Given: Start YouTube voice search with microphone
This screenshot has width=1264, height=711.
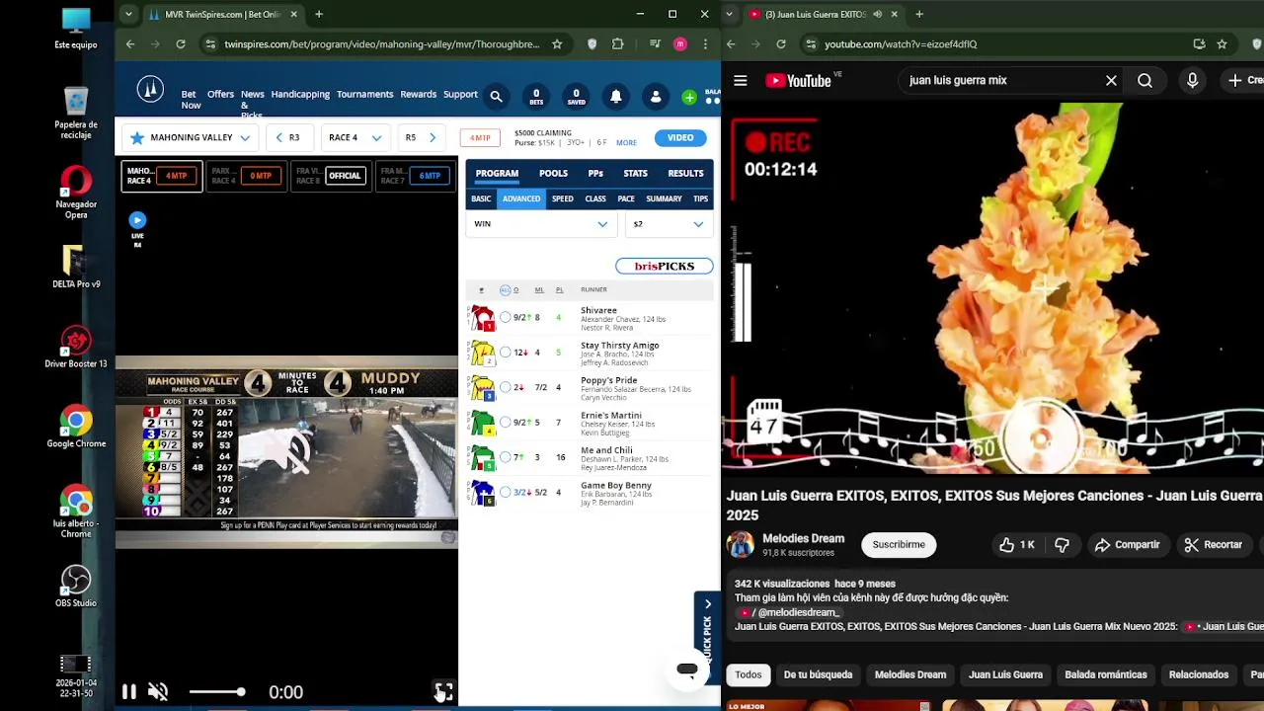Looking at the screenshot, I should coord(1192,80).
